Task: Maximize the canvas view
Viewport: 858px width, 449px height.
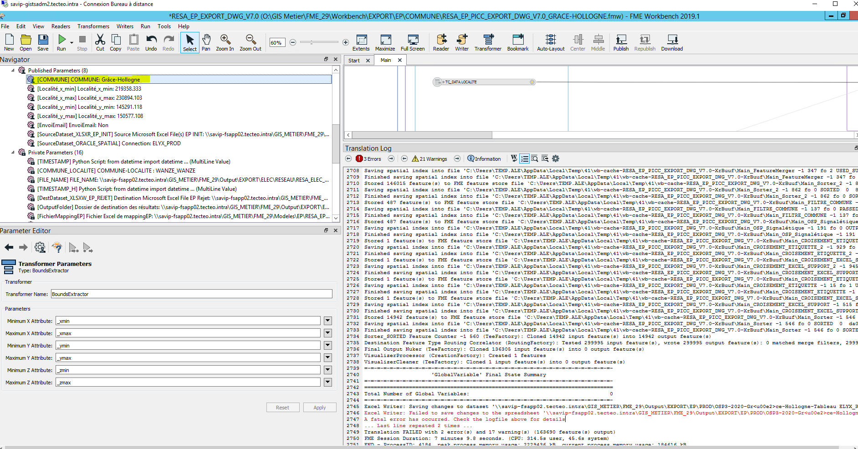Action: point(385,42)
